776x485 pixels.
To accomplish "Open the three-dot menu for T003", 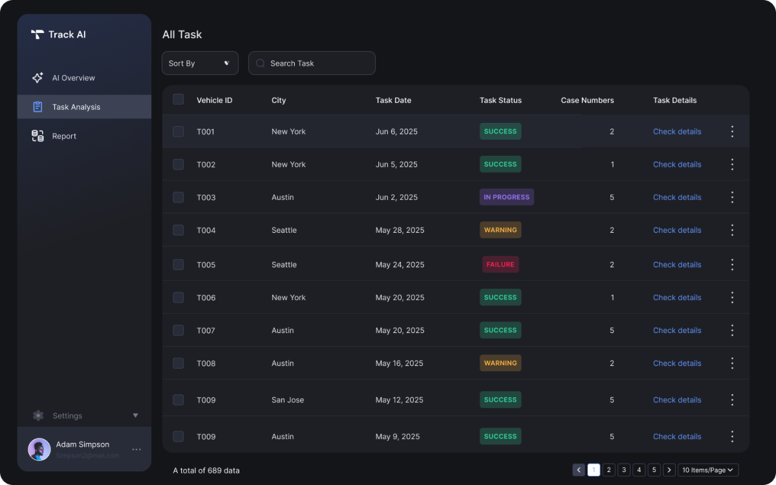I will (x=732, y=197).
